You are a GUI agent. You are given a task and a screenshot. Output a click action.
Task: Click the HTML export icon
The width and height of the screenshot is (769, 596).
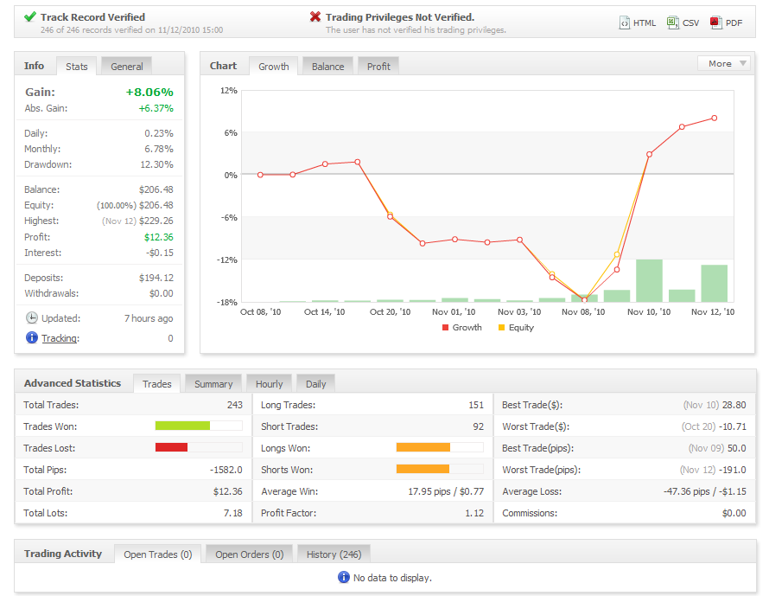625,23
